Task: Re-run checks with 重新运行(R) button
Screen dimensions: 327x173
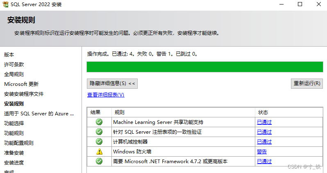Action: (x=307, y=83)
